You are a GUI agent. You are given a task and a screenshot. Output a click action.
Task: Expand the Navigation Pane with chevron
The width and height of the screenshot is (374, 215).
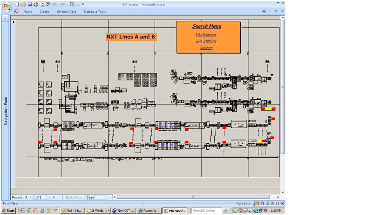pyautogui.click(x=5, y=19)
